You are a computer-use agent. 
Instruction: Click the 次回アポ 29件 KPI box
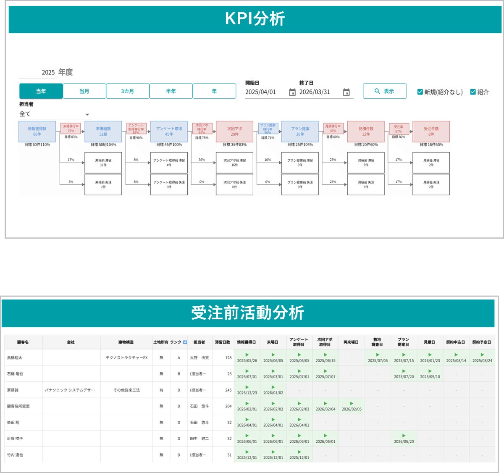[234, 131]
